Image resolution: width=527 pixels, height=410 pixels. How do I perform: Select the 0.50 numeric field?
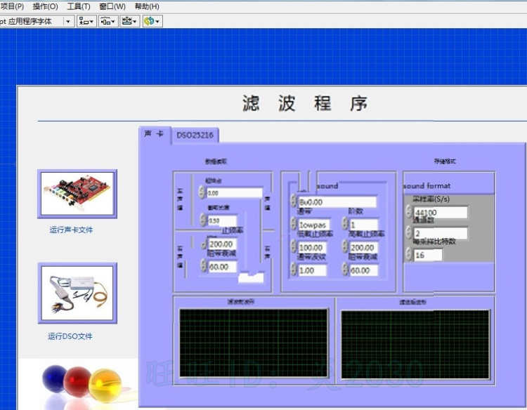(222, 220)
